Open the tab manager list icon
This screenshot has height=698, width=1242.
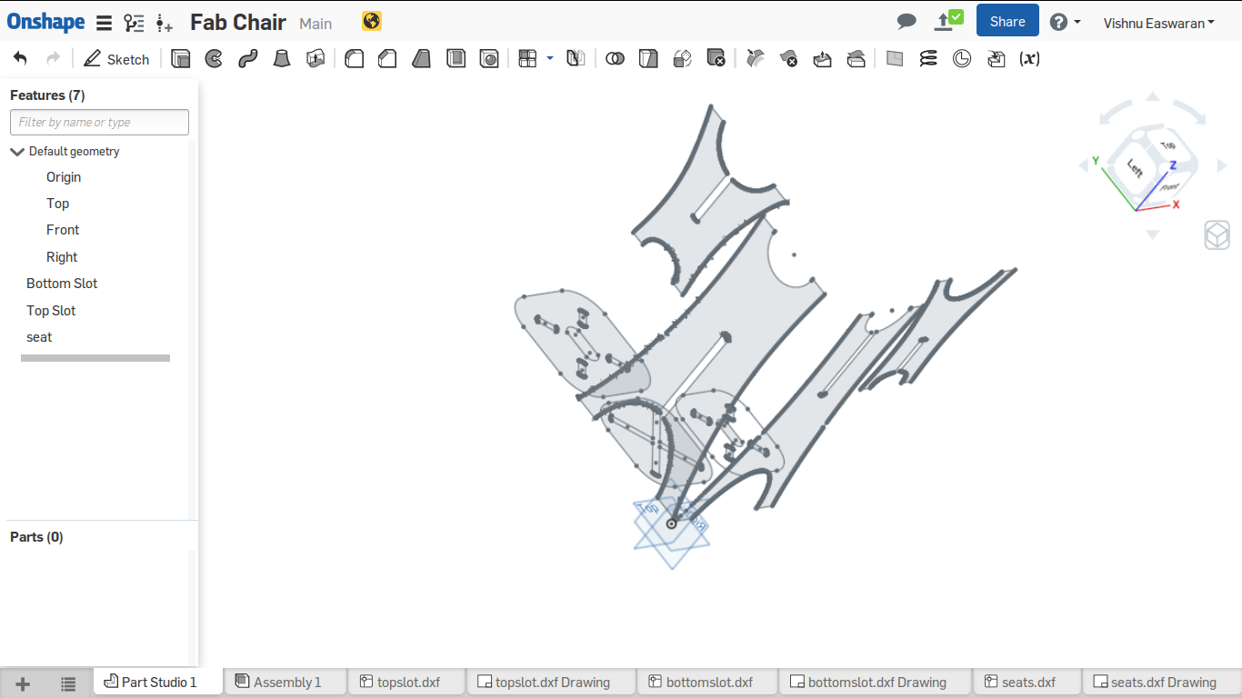68,683
